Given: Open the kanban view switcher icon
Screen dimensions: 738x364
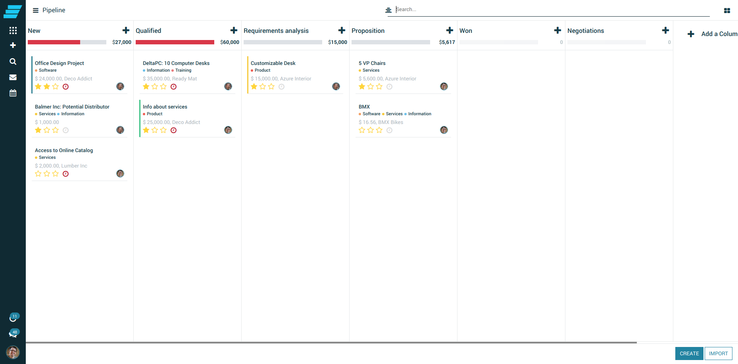Looking at the screenshot, I should tap(727, 11).
